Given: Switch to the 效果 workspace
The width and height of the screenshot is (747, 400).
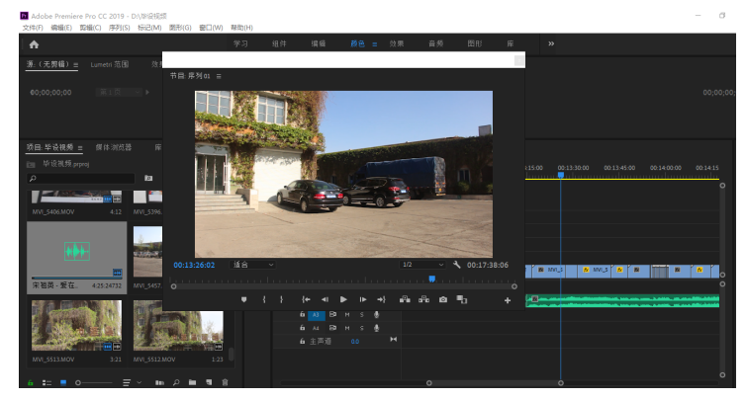Looking at the screenshot, I should pos(397,43).
